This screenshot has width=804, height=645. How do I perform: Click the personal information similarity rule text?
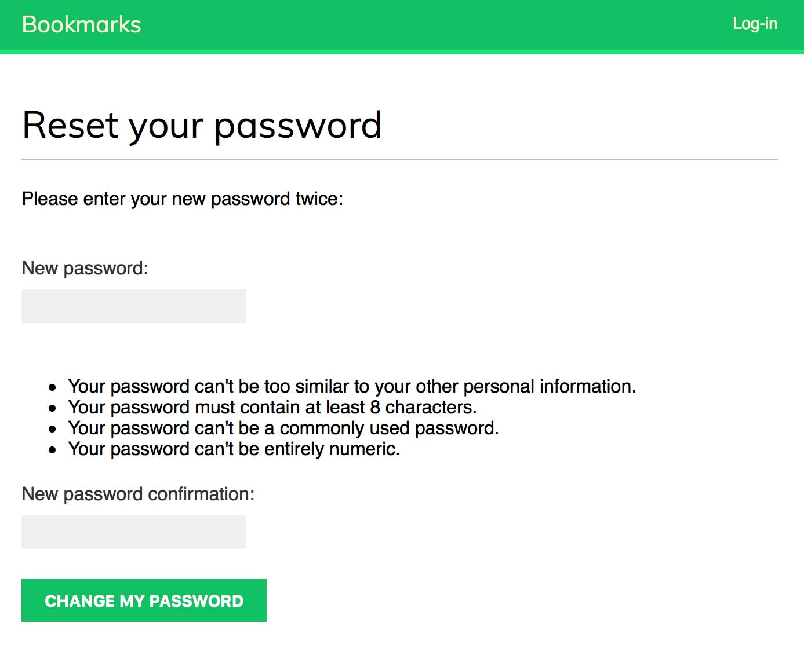pos(352,386)
